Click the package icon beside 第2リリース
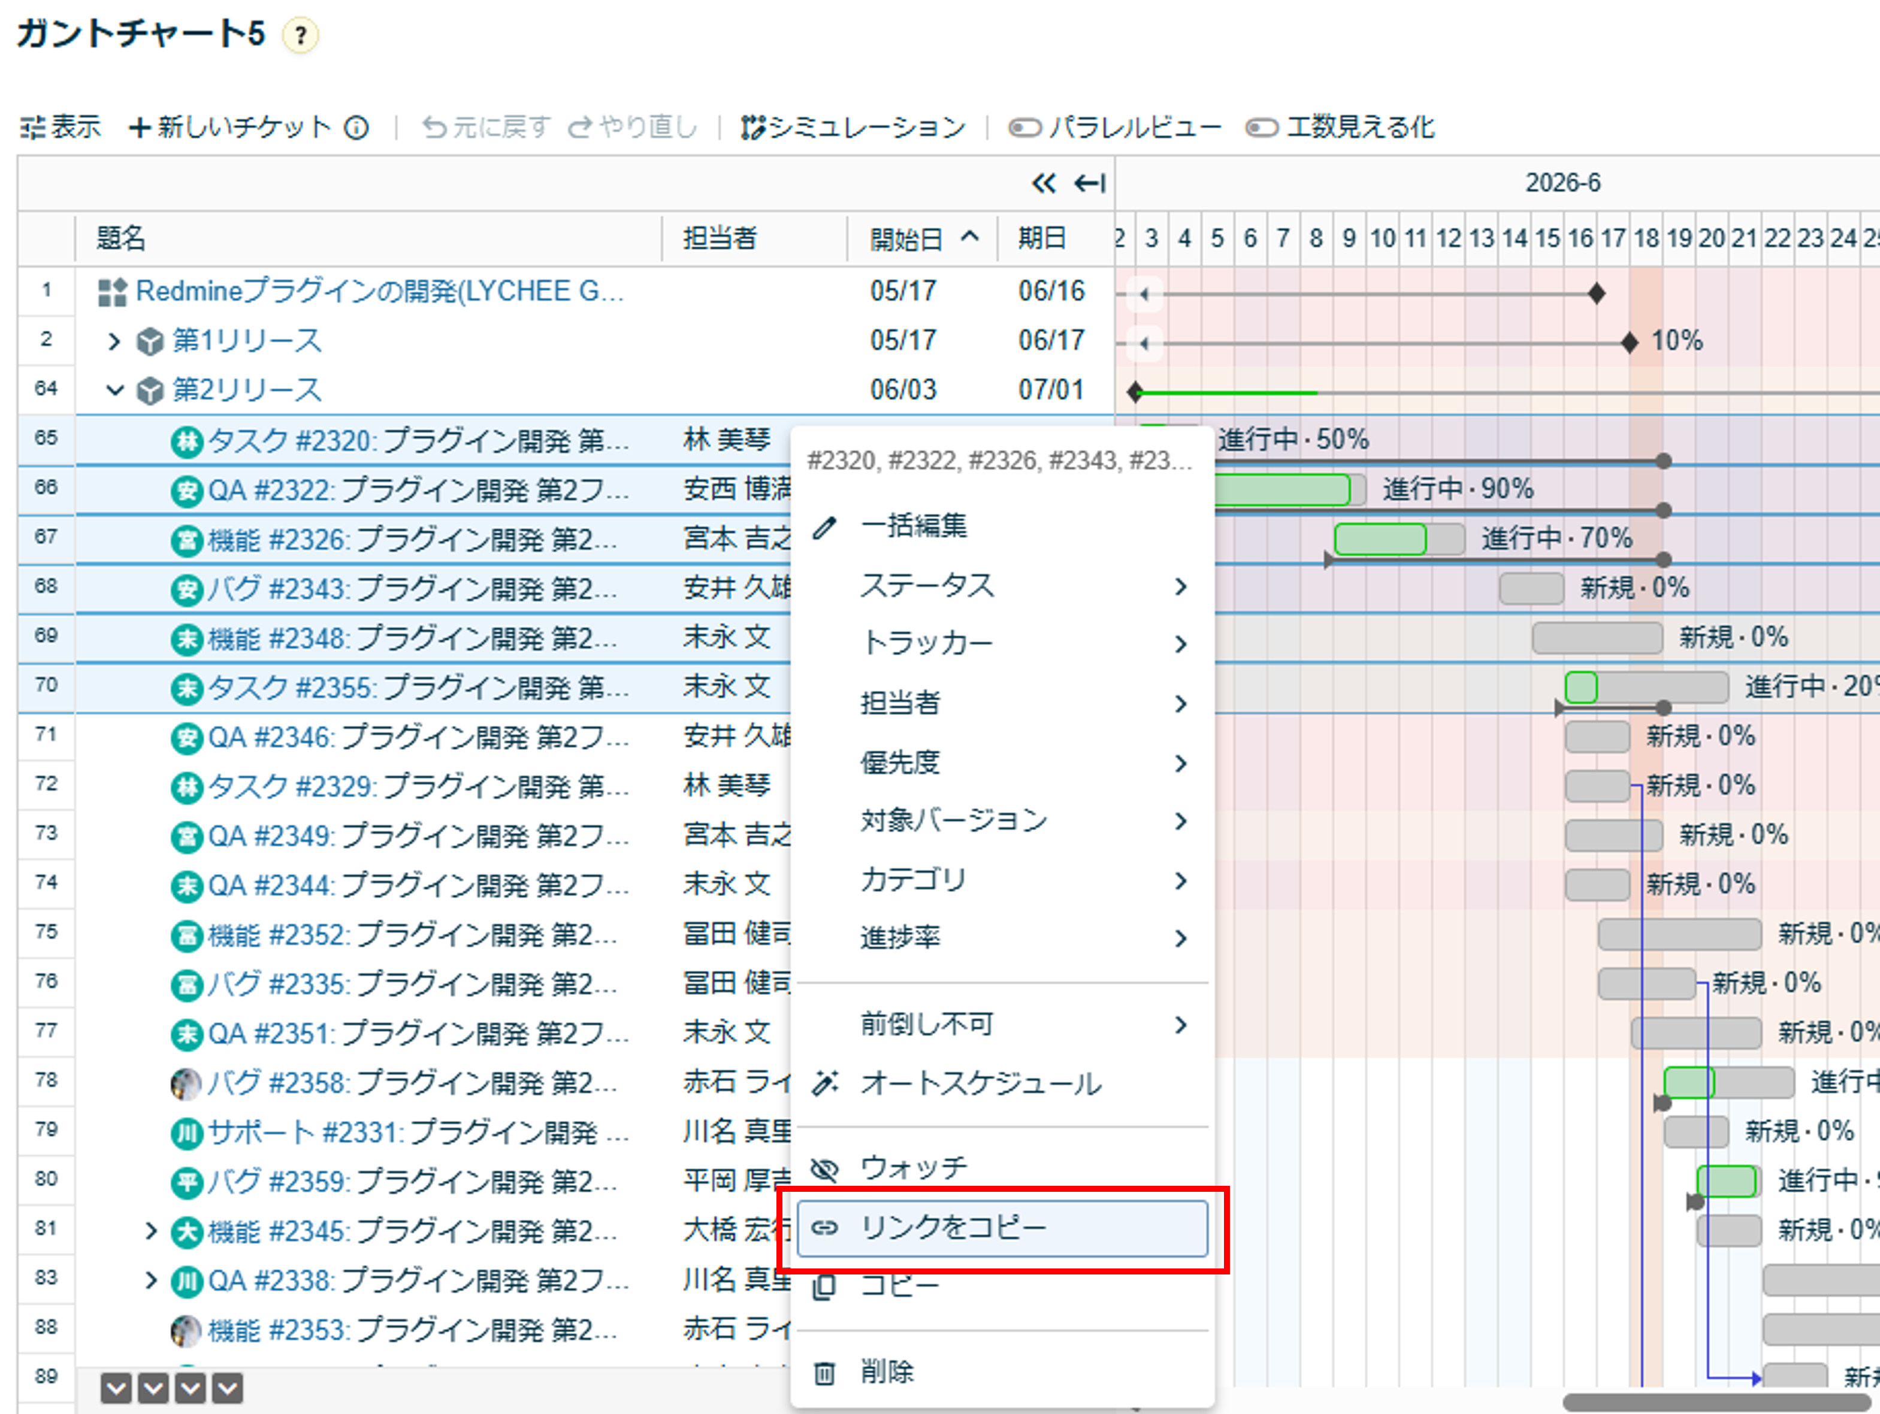 [150, 392]
